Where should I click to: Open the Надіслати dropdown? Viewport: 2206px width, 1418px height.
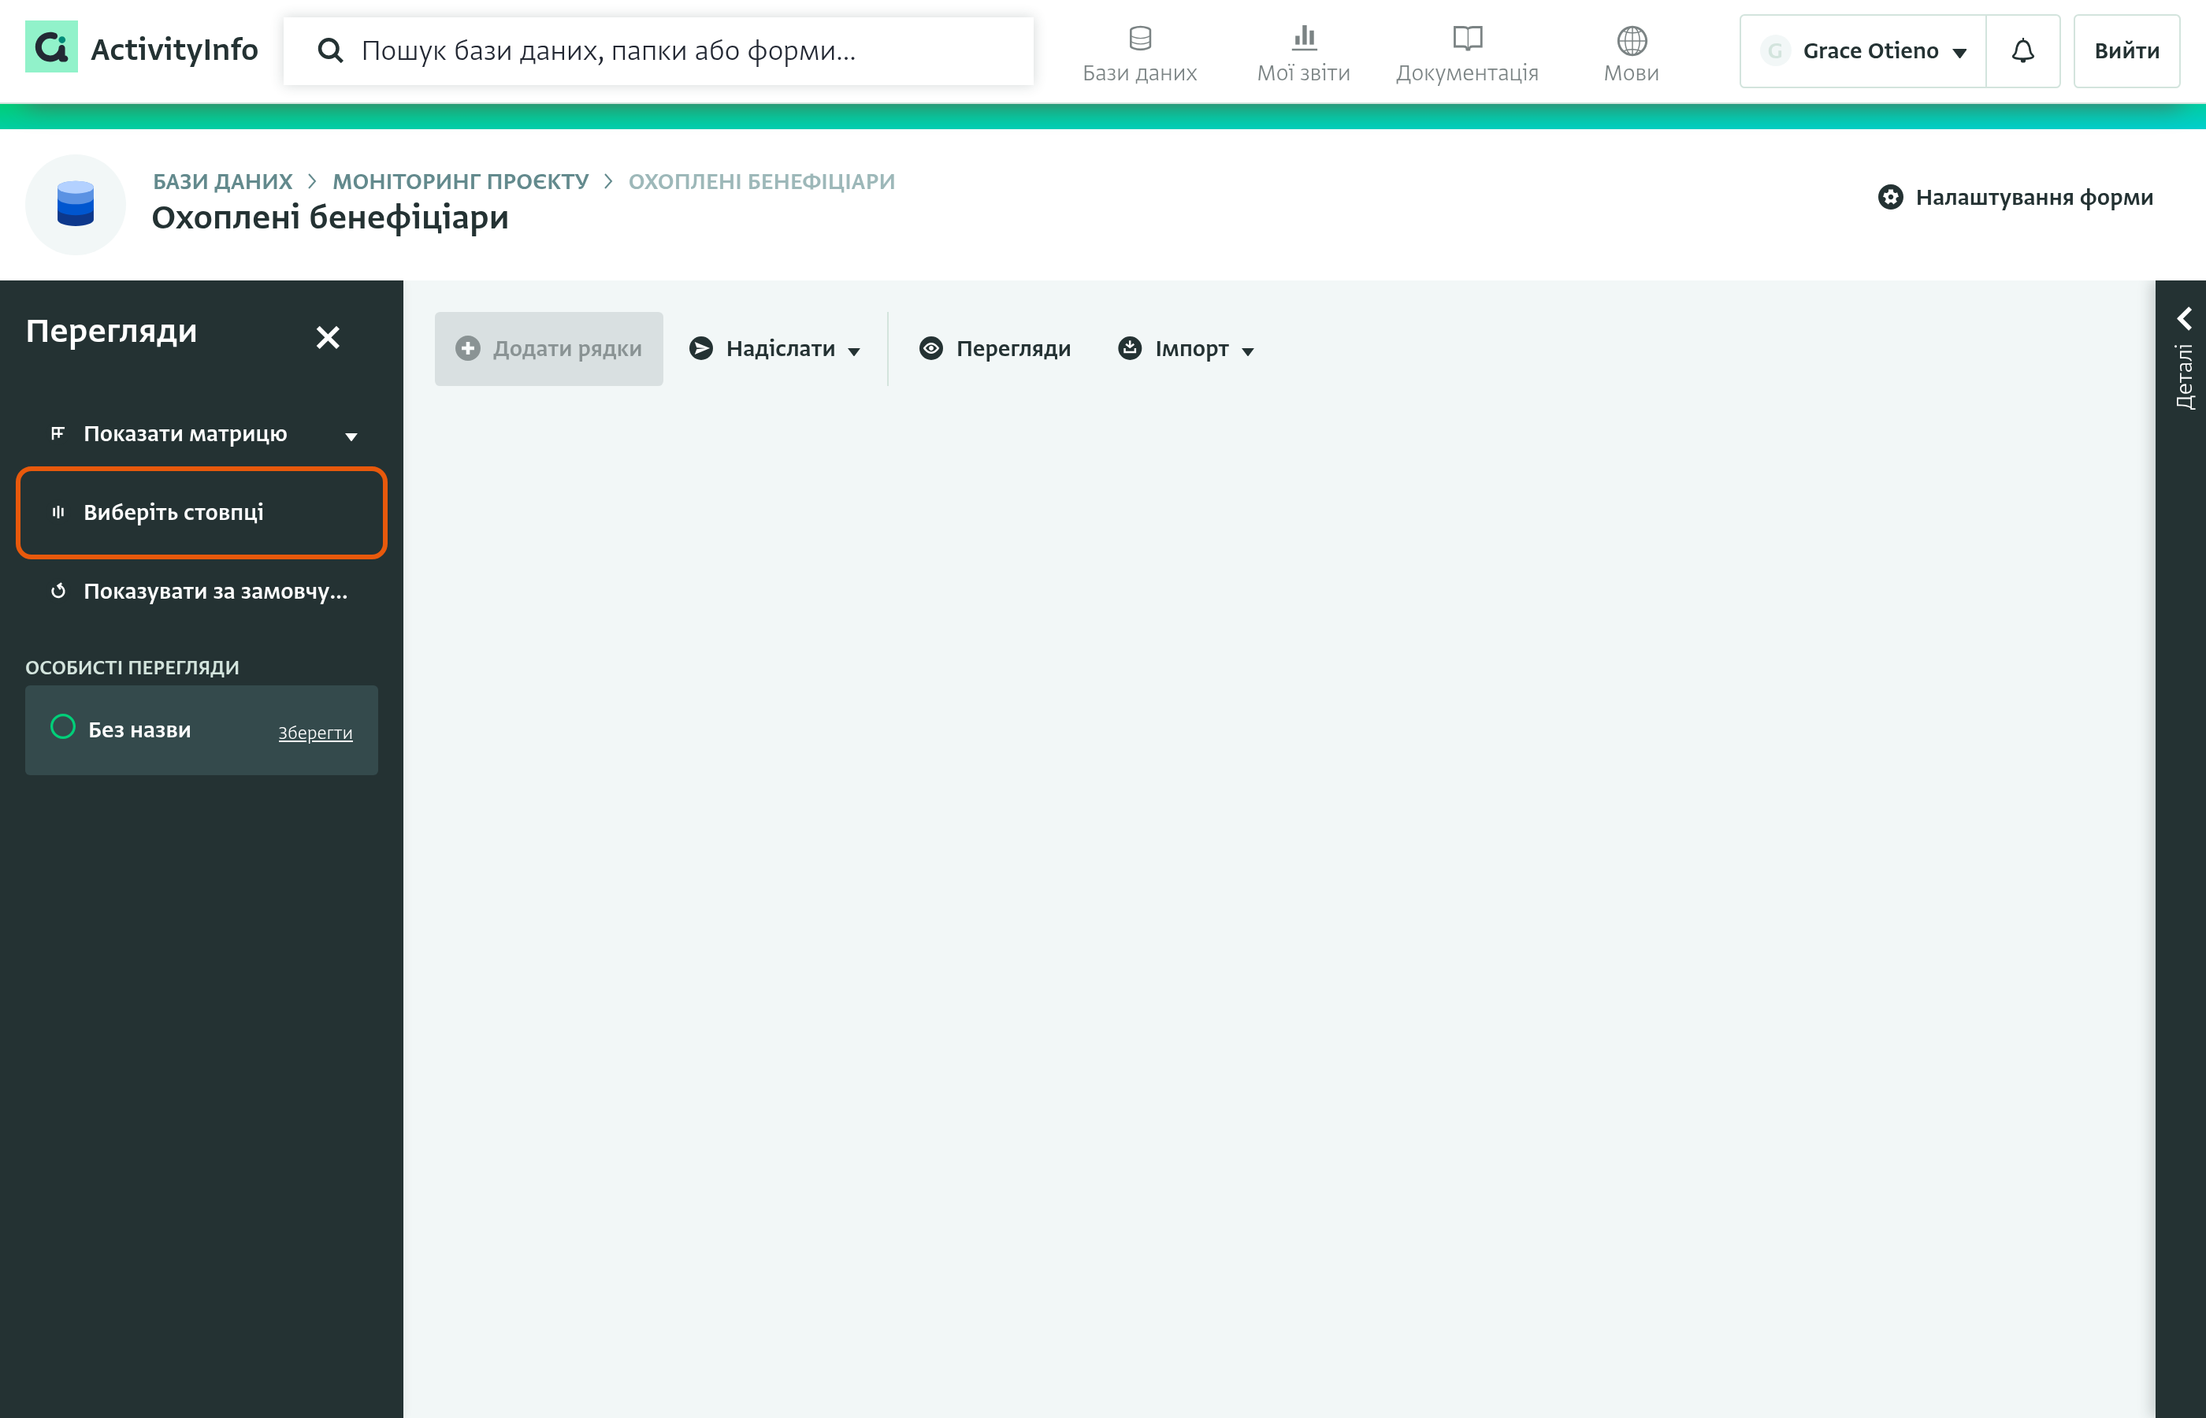775,349
